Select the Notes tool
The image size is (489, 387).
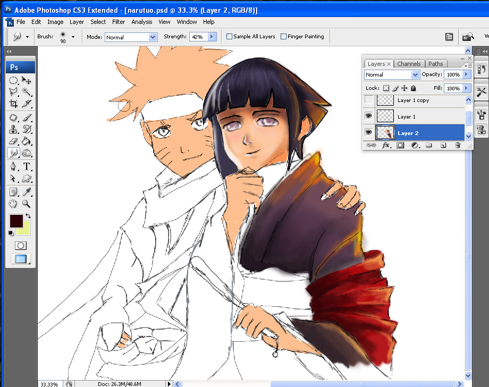[x=13, y=192]
